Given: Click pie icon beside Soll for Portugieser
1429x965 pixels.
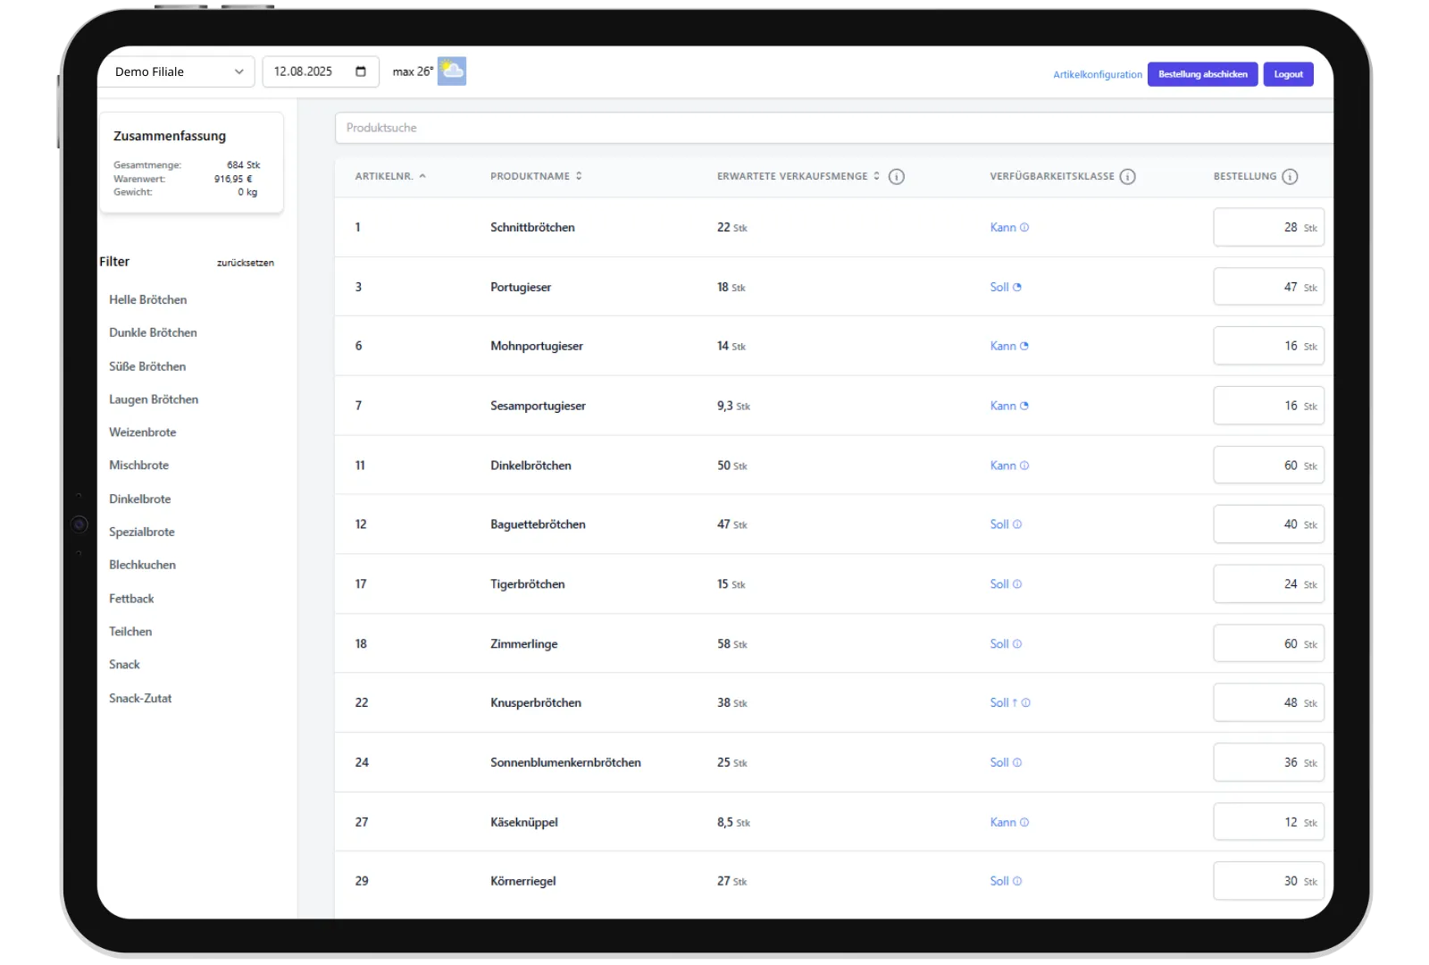Looking at the screenshot, I should (1017, 288).
